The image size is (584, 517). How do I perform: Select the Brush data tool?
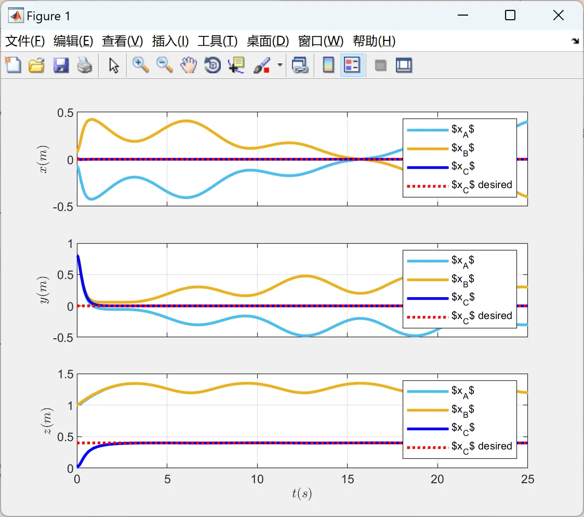[x=262, y=65]
